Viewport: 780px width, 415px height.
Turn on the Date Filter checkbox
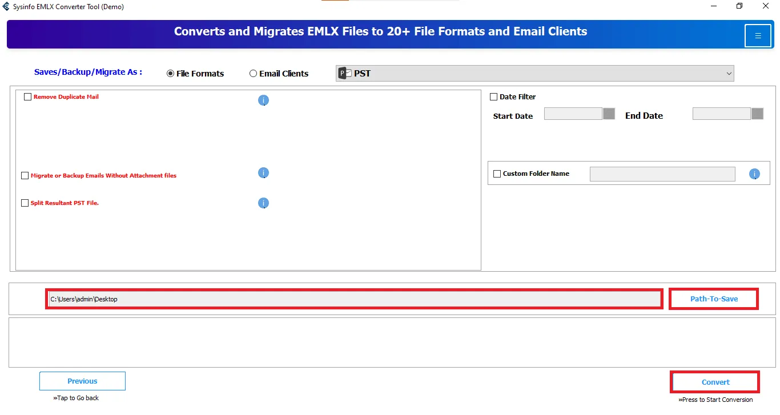(x=494, y=97)
